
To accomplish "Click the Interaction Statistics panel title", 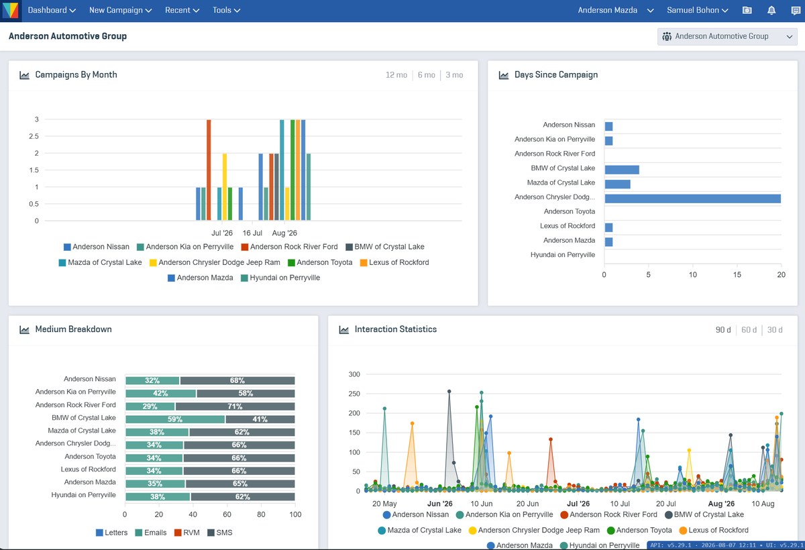I will tap(396, 329).
